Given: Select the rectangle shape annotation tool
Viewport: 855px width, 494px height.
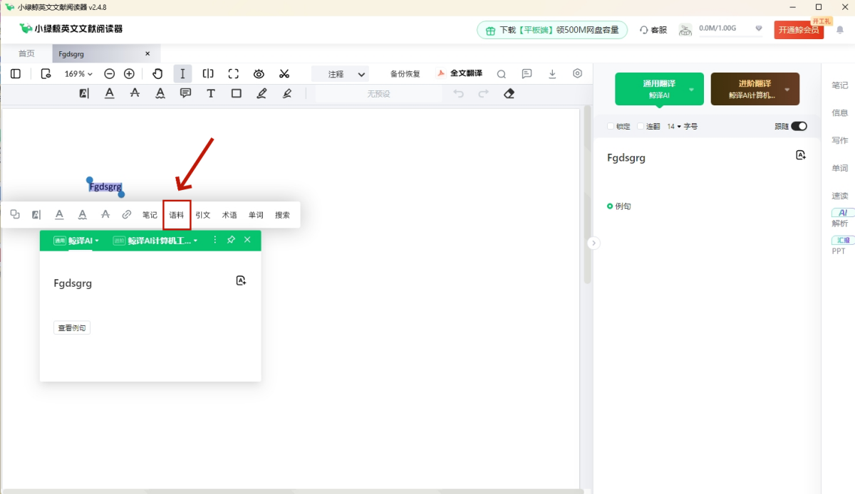Looking at the screenshot, I should 237,94.
